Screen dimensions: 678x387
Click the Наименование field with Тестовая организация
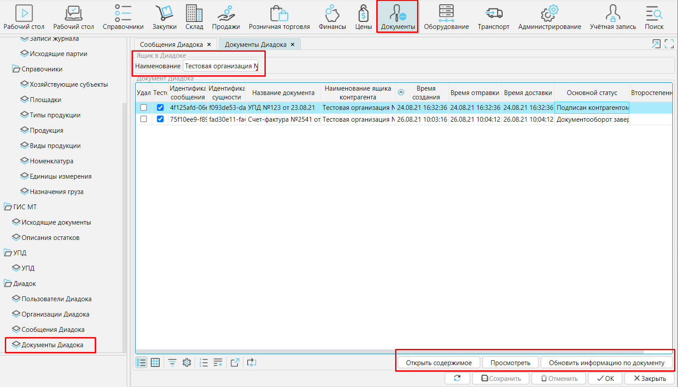(221, 66)
